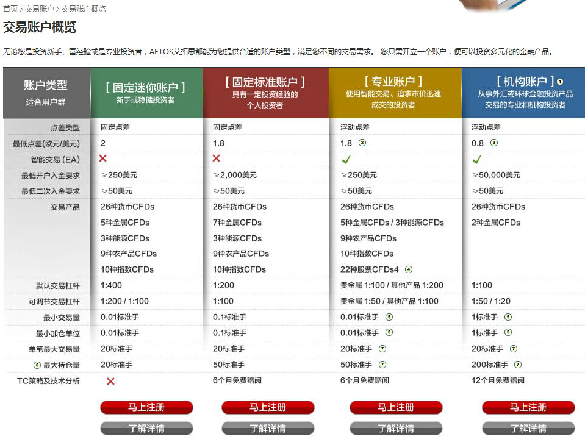585x442 pixels.
Task: Click 单笔最大交易量 row label
Action: (x=54, y=349)
